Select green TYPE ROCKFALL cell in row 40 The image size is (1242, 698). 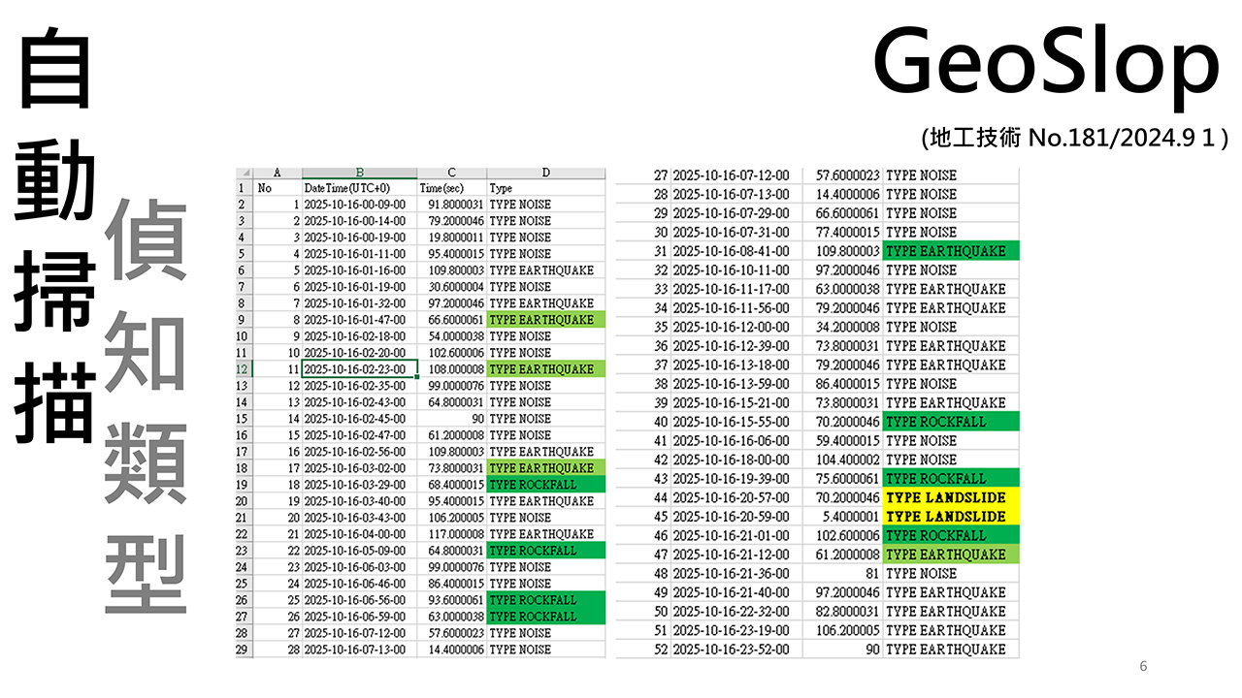tap(950, 422)
